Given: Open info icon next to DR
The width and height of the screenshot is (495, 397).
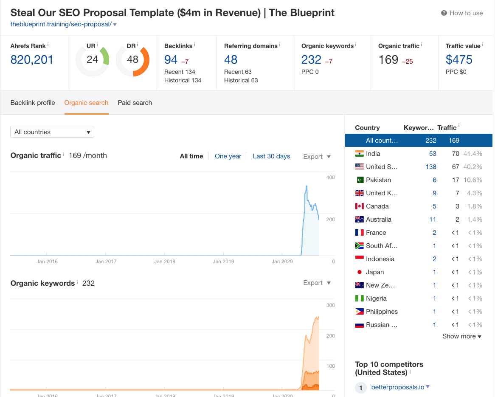Looking at the screenshot, I should [x=138, y=45].
